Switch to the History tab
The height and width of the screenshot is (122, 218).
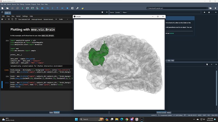coord(169,113)
